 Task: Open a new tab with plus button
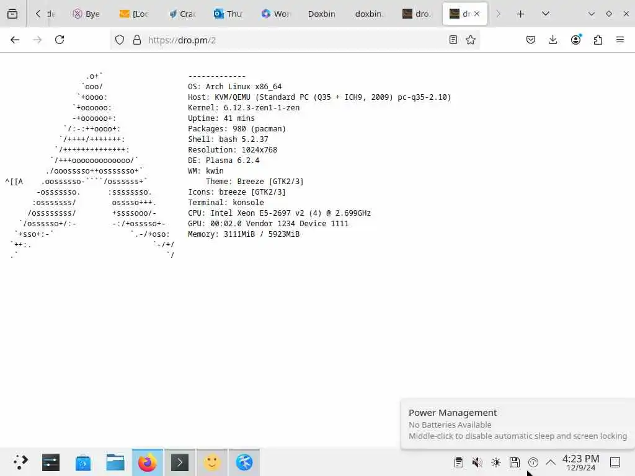(x=520, y=14)
